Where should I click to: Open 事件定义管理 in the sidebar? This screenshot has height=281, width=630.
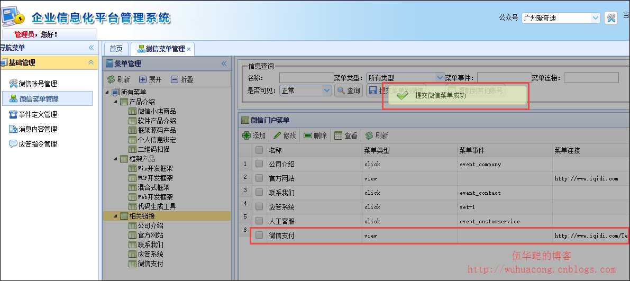33,114
